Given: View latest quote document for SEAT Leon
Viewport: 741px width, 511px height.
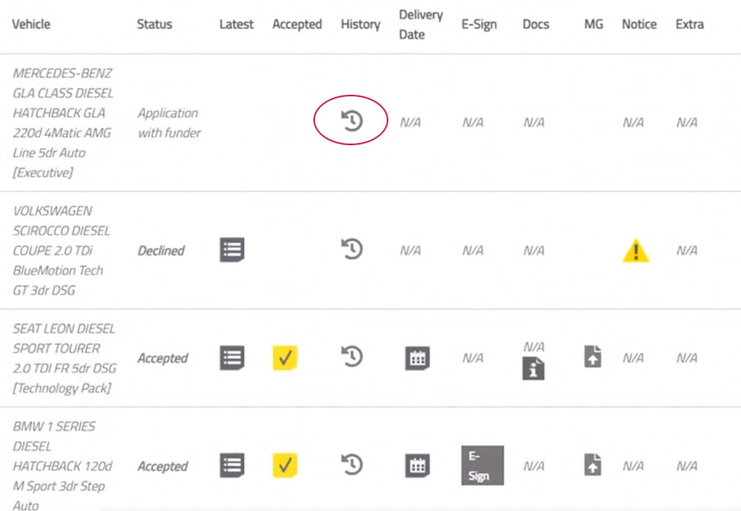Looking at the screenshot, I should pos(232,358).
